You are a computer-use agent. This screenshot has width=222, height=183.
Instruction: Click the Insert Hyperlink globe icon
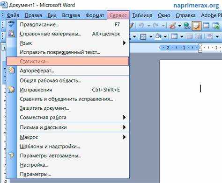point(187,26)
